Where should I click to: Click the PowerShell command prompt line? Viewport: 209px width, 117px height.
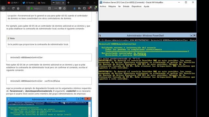(147, 40)
